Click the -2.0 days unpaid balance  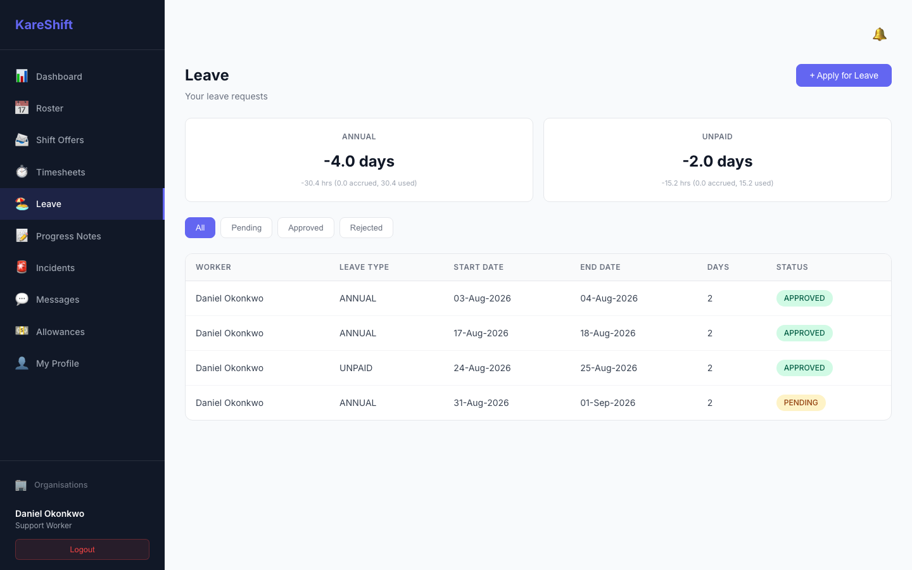718,161
